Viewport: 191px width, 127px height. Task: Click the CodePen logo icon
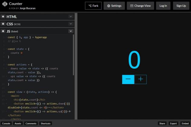click(5, 6)
